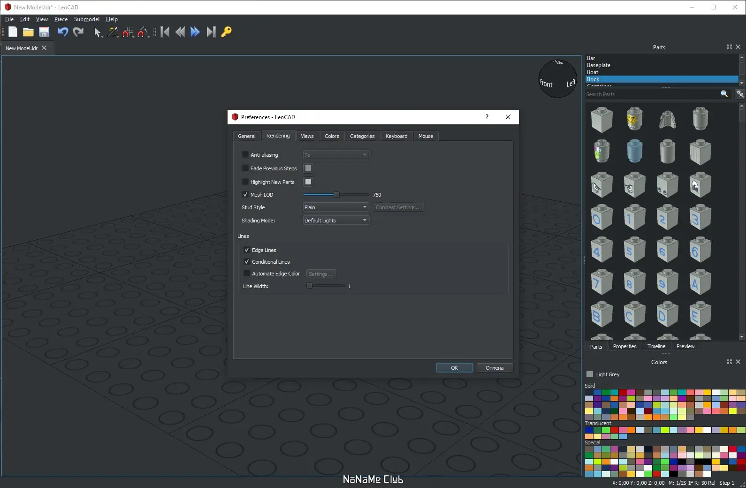The width and height of the screenshot is (746, 488).
Task: Select the Baseplate category in parts list
Action: click(x=662, y=65)
